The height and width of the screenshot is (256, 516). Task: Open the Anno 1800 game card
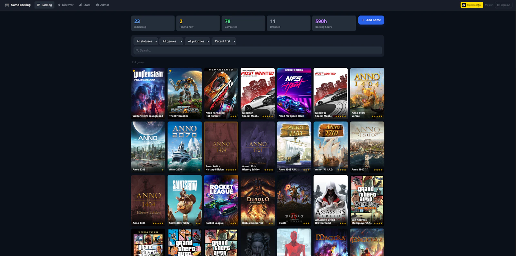tap(367, 147)
